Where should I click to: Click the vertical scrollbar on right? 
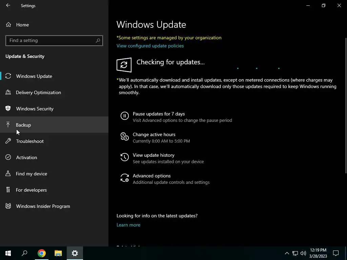(x=346, y=106)
